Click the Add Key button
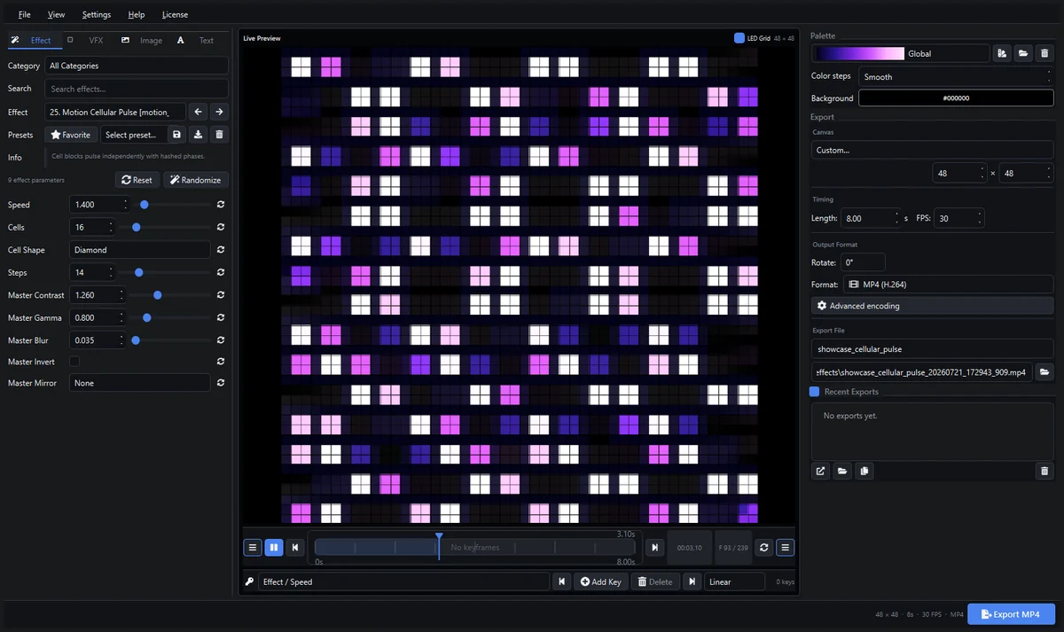This screenshot has height=632, width=1064. pos(601,581)
